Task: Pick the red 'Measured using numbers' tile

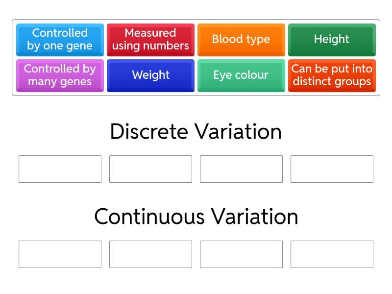Action: tap(150, 40)
